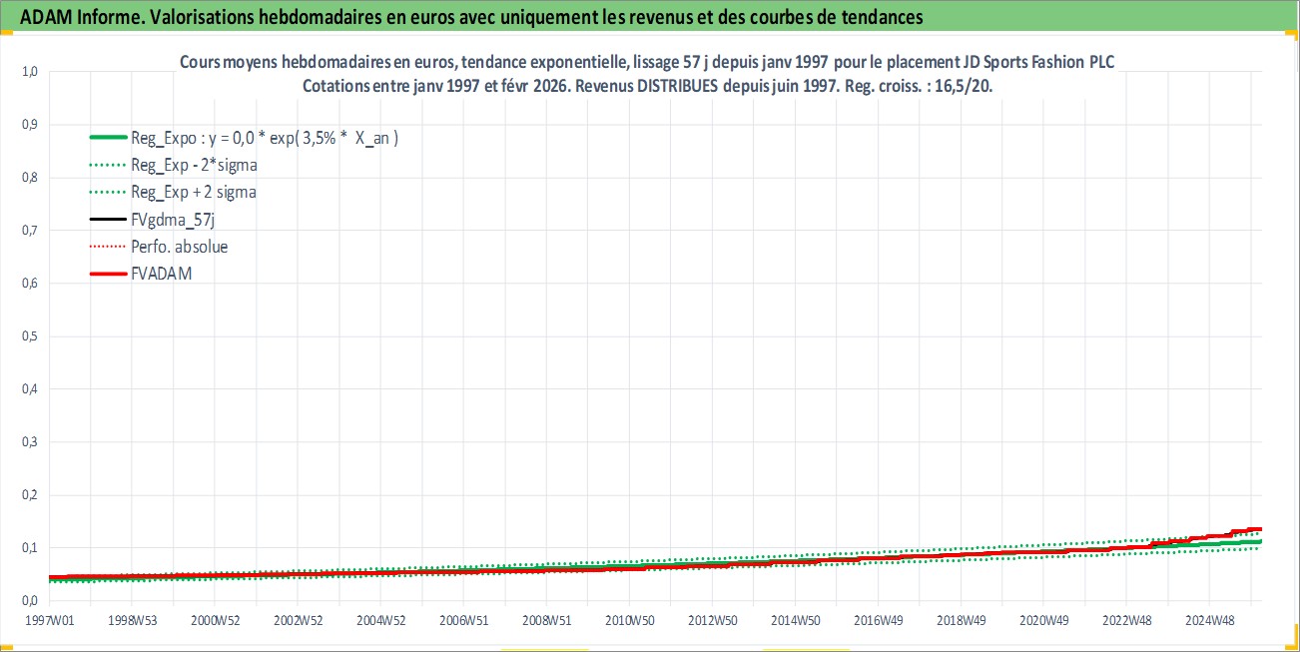
Task: Click the x-axis label 1998W53
Action: 133,620
